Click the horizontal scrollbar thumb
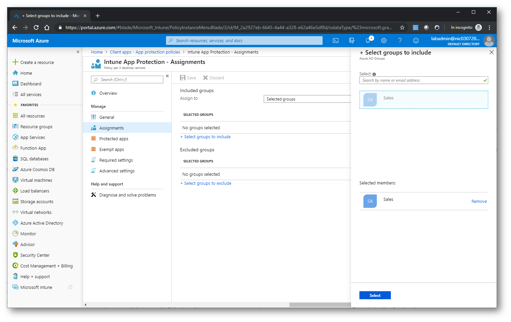The width and height of the screenshot is (511, 322). [320, 305]
